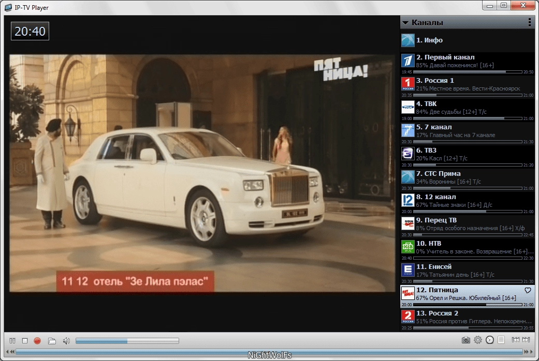
Task: Click program 'Главный час на 7 канале'
Action: tap(462, 136)
